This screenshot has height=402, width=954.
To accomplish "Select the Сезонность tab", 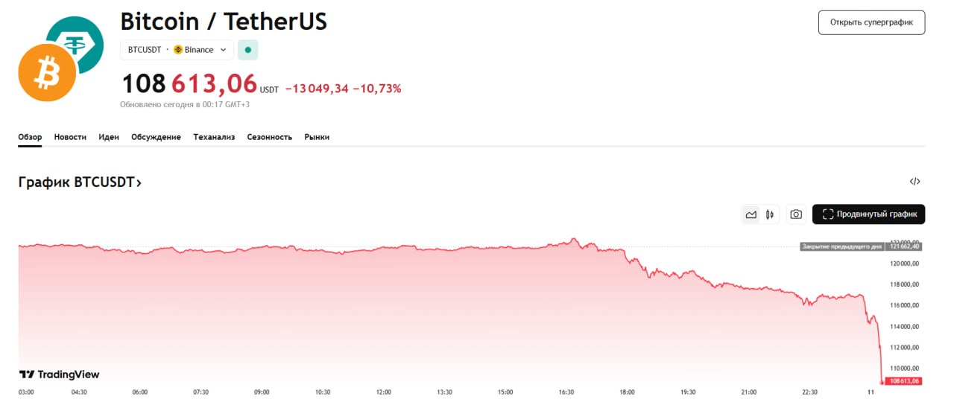I will point(270,137).
